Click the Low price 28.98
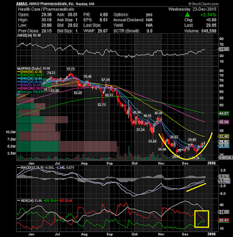Screen dimensions: 233x237 click(x=46, y=25)
